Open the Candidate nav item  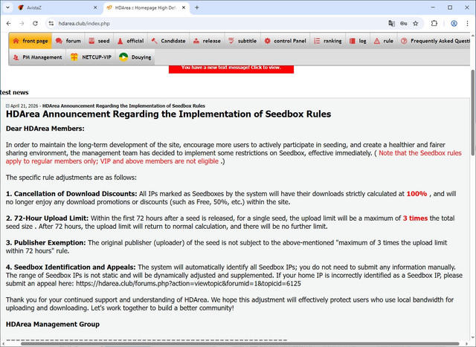pyautogui.click(x=169, y=41)
